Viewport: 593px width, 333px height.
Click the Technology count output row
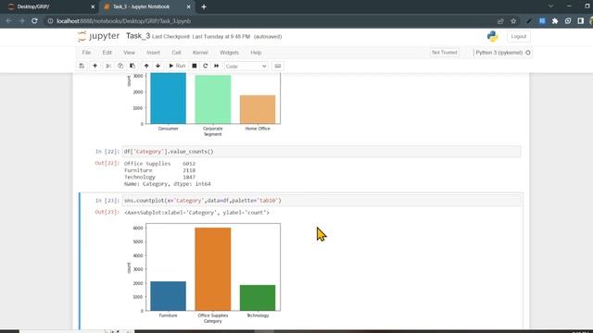(x=159, y=177)
